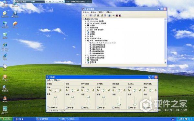The height and width of the screenshot is (121, 194).
Task: Open the 网上邻居 desktop icon
Action: [5, 25]
